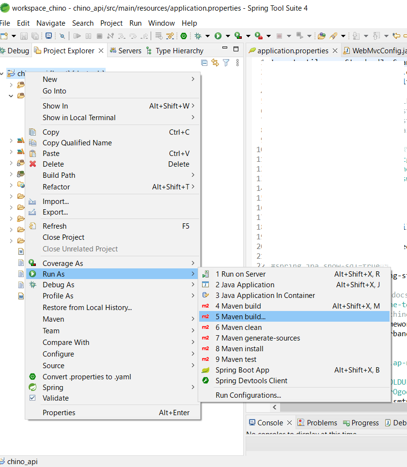Viewport: 407px width, 467px height.
Task: Choose Spring Boot App in Run As submenu
Action: [242, 370]
